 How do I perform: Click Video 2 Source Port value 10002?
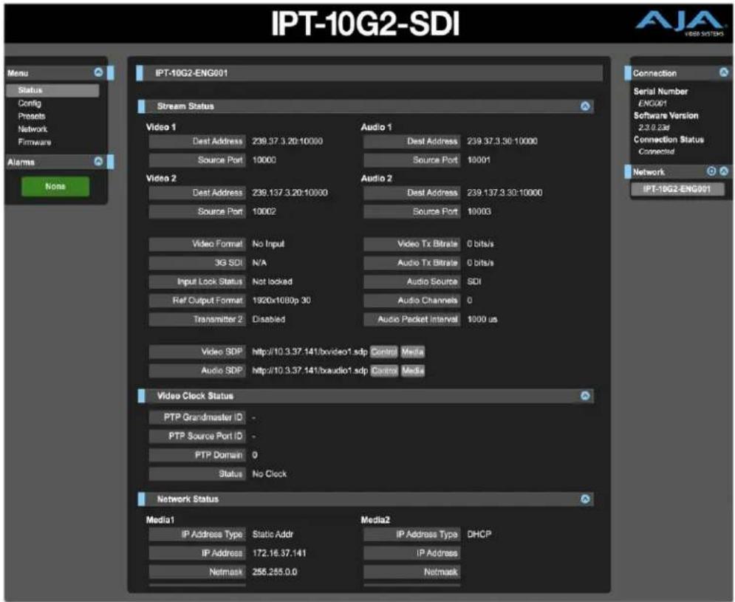[264, 211]
